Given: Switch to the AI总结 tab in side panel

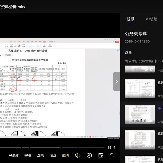Looking at the screenshot, I should coord(152,19).
